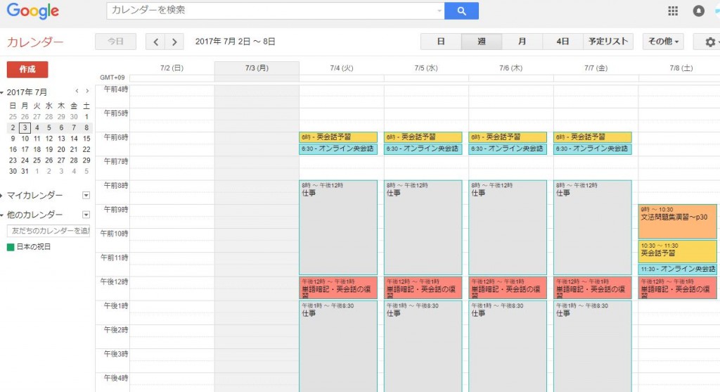Click the 7/8 (土) column header
Image resolution: width=720 pixels, height=392 pixels.
point(681,68)
